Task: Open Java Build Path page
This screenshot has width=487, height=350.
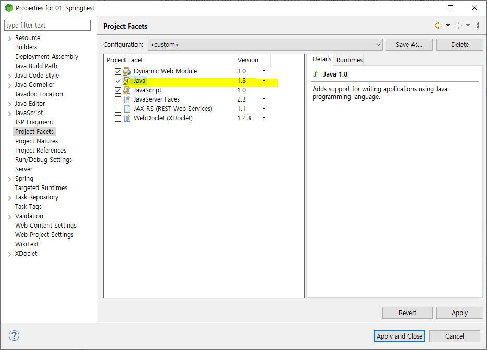Action: pyautogui.click(x=36, y=66)
